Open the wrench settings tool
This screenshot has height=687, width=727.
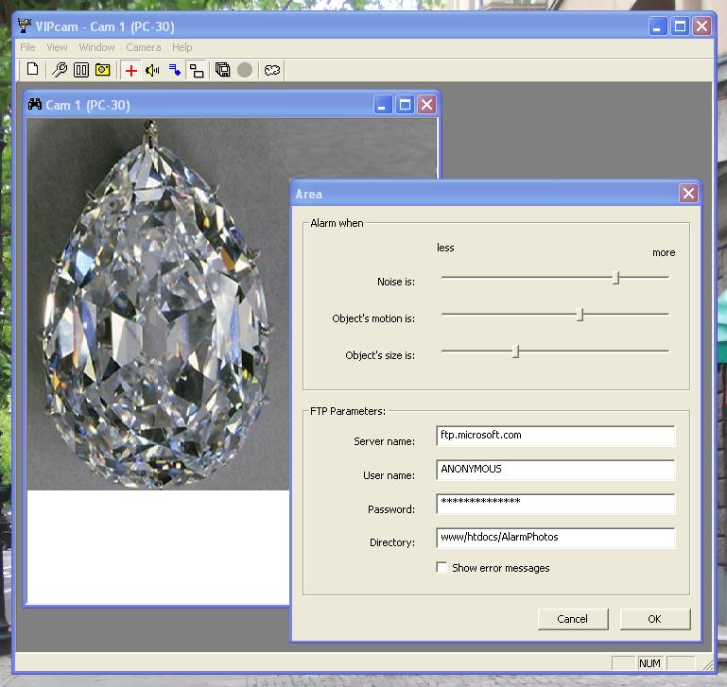[59, 70]
